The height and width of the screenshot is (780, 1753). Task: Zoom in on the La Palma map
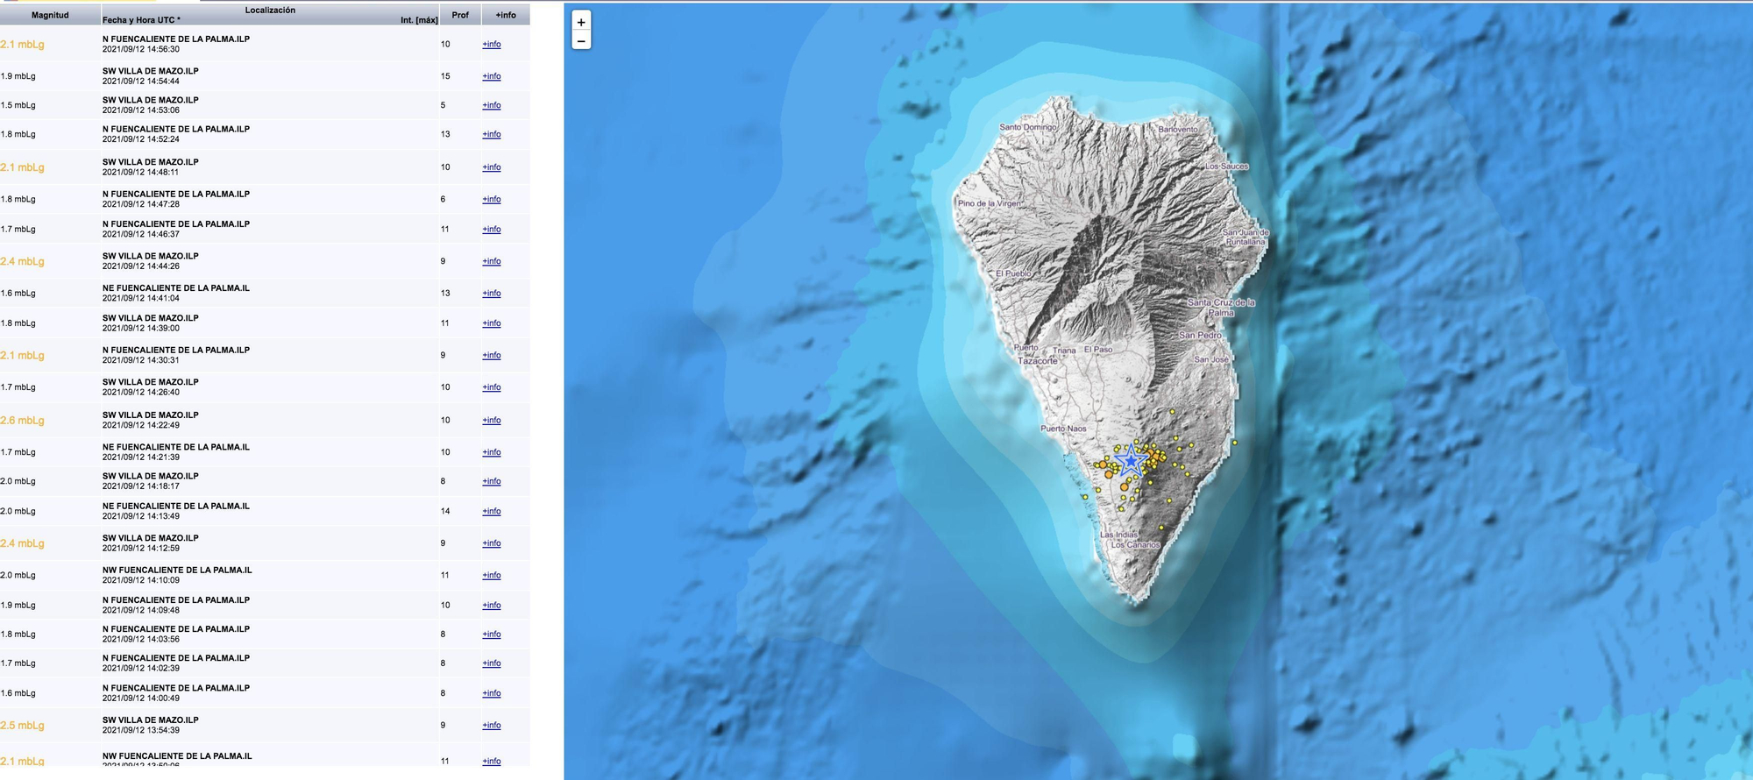point(581,21)
